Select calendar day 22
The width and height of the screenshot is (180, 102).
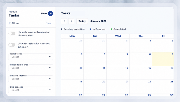(141, 86)
